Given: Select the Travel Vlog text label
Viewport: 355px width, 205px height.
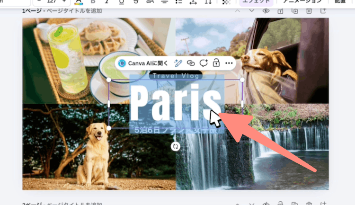Looking at the screenshot, I should [x=176, y=76].
